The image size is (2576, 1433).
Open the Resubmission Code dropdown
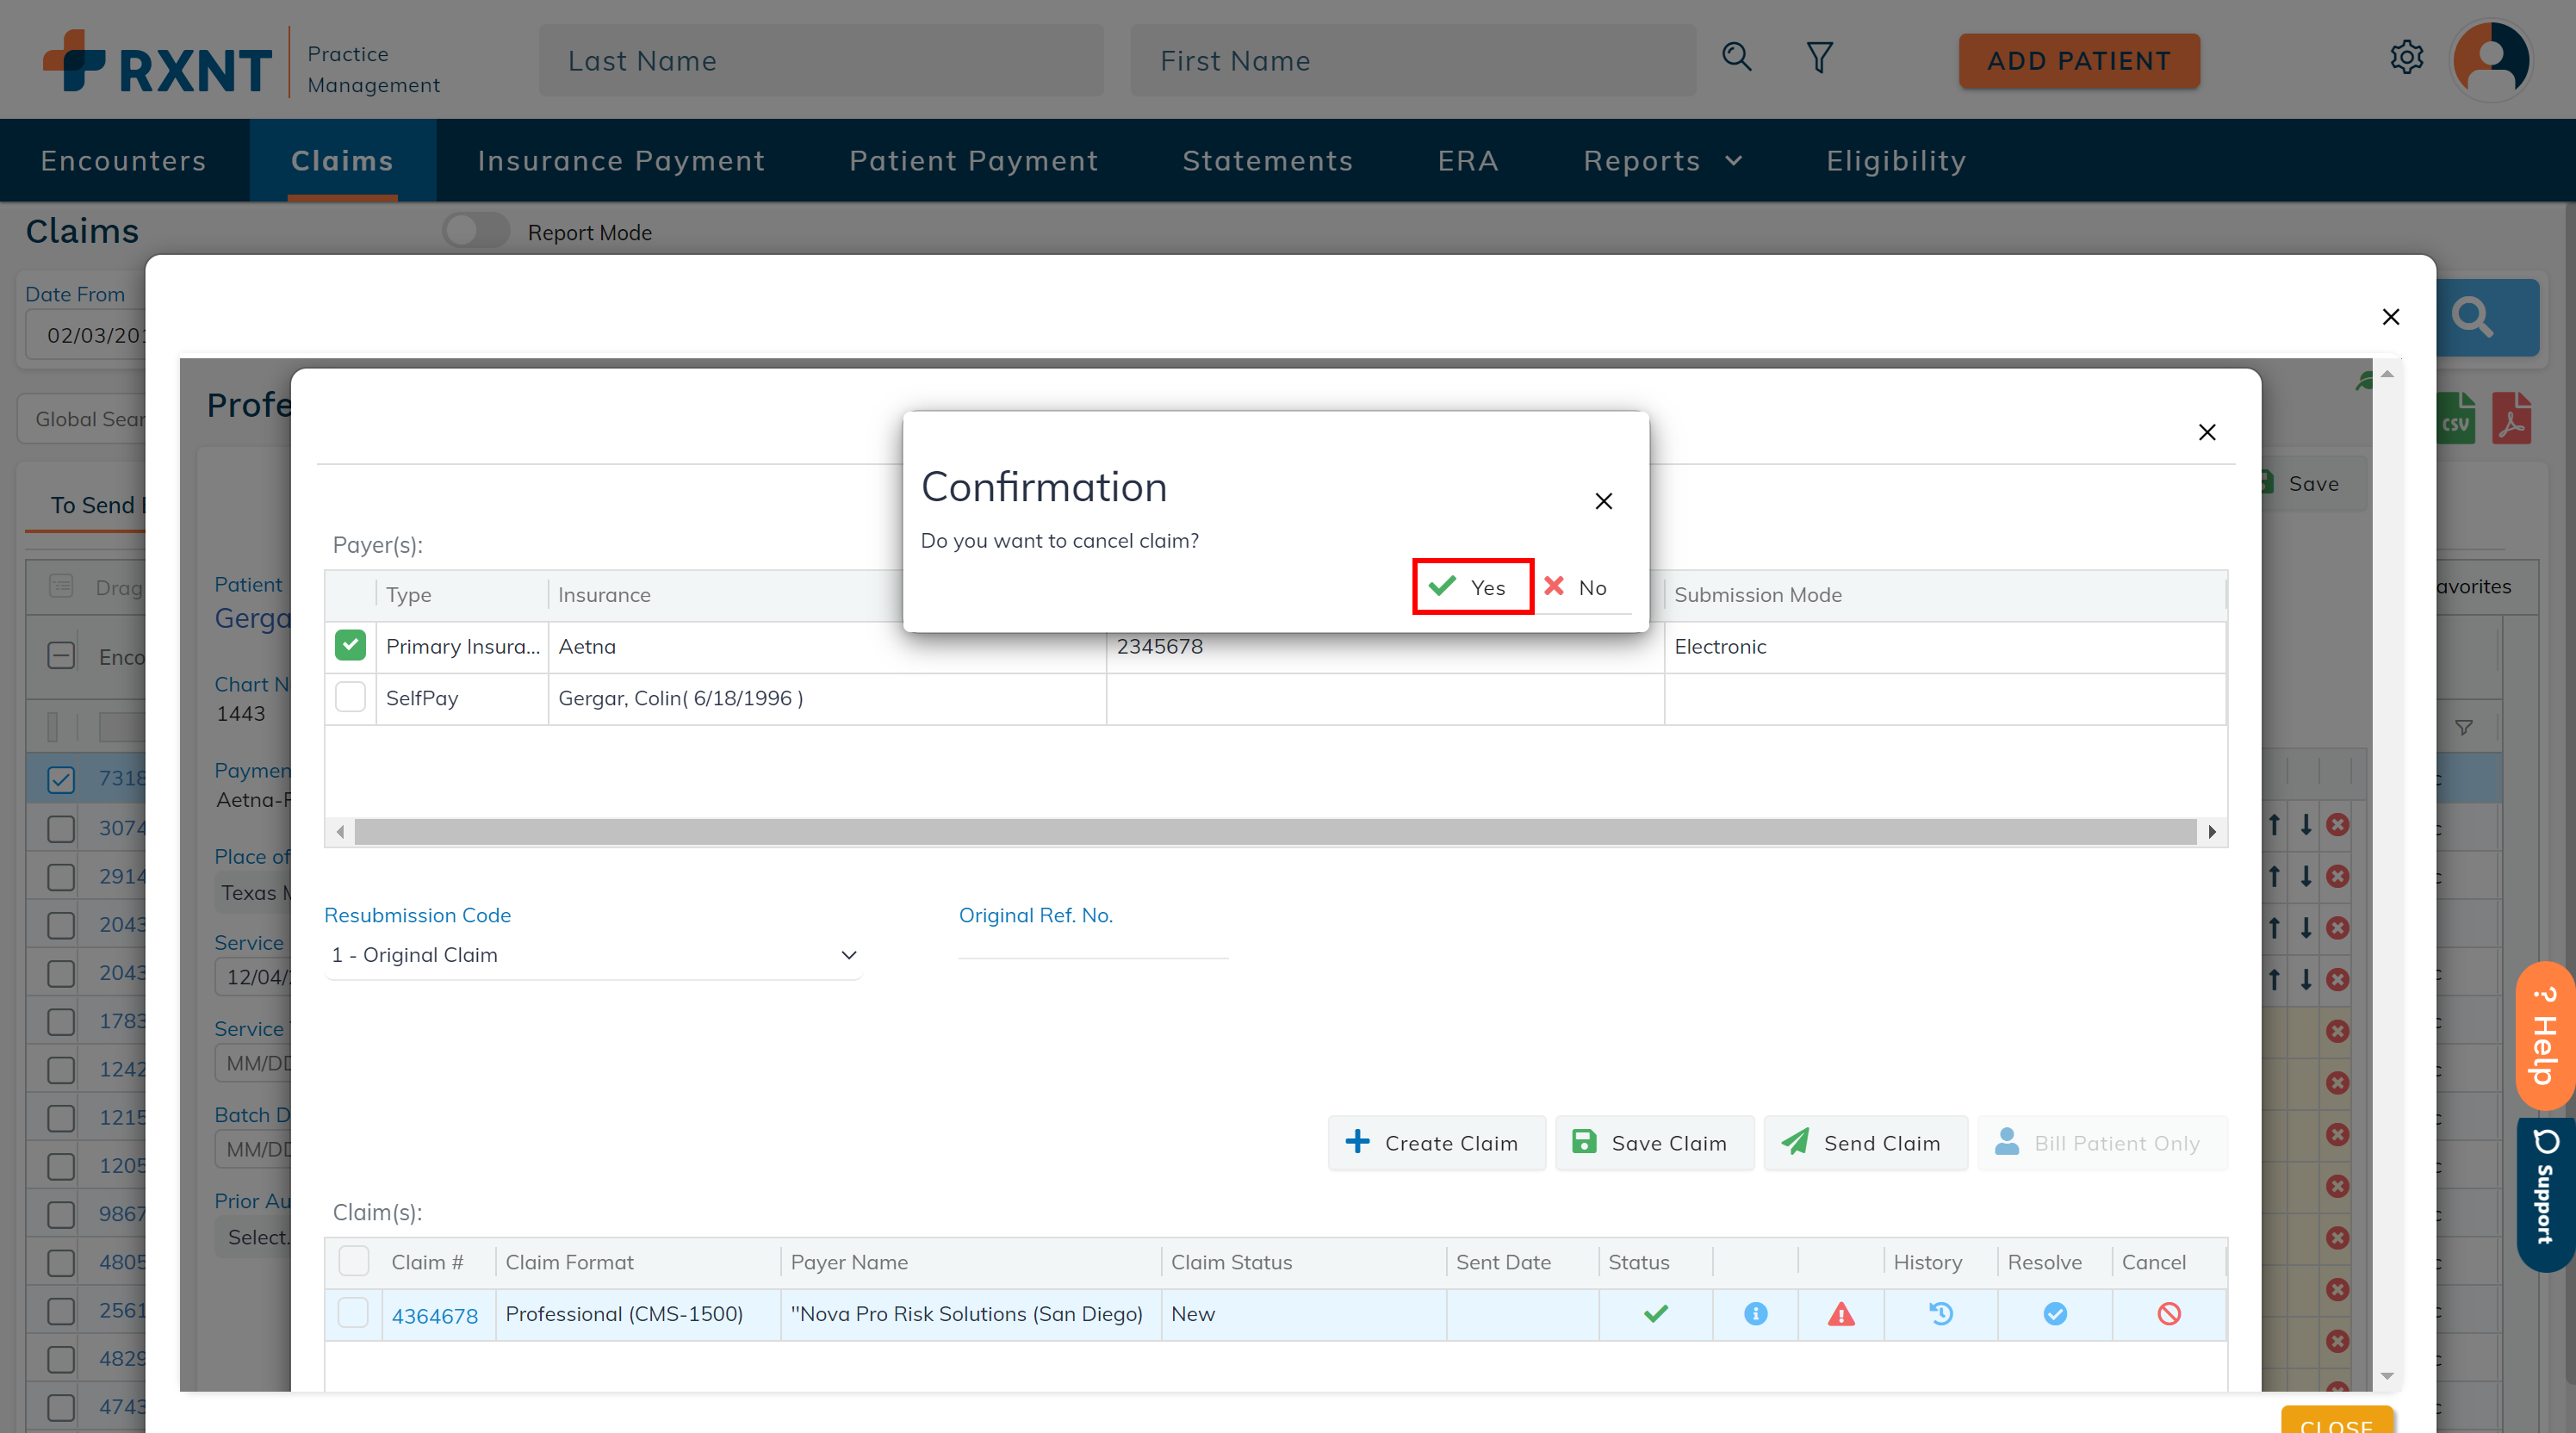(594, 955)
